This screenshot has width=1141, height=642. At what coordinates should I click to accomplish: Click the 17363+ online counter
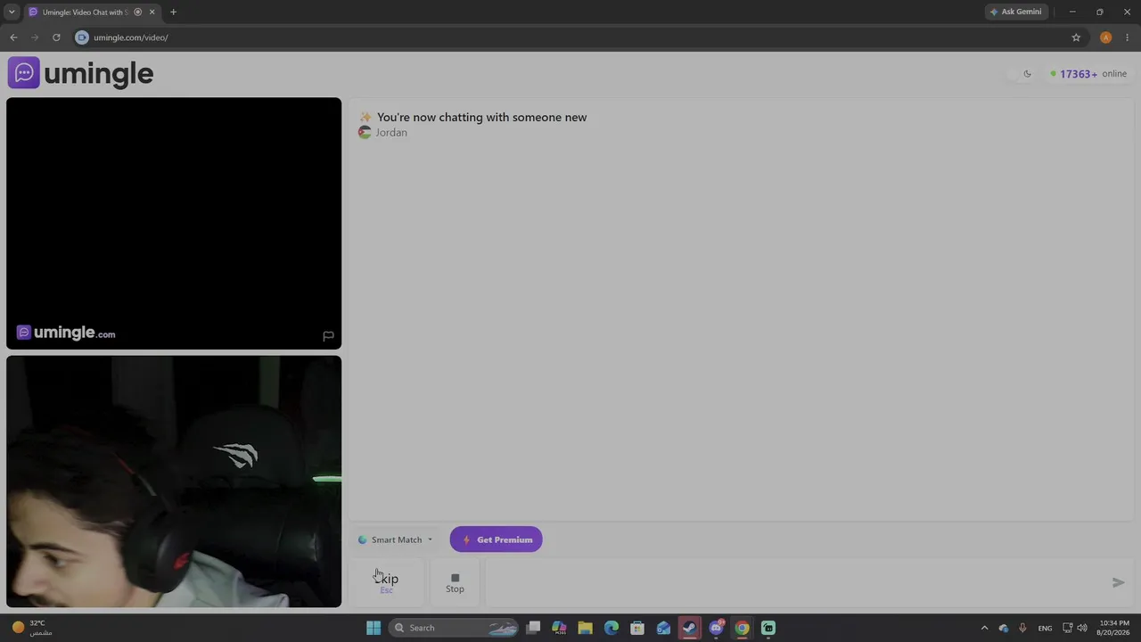coord(1088,74)
